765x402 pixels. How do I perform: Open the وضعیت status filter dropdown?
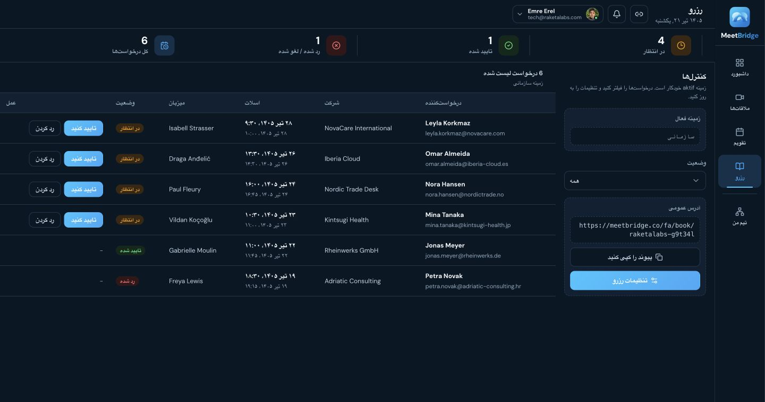pyautogui.click(x=635, y=181)
